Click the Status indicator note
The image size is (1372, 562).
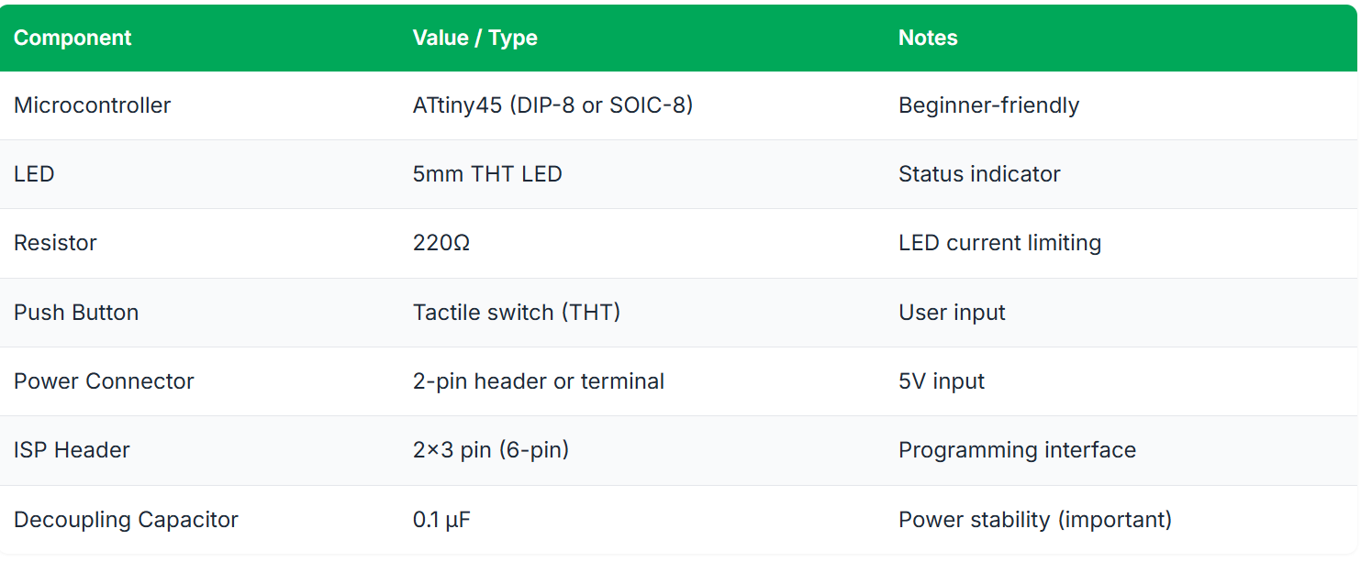coord(979,174)
